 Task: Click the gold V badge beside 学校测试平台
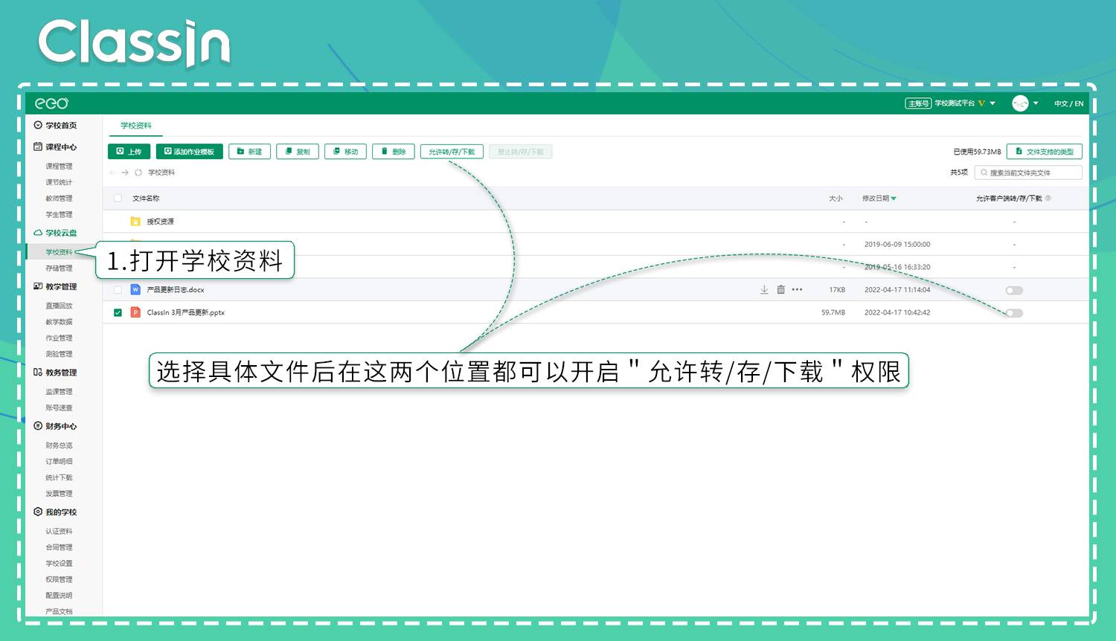[981, 103]
